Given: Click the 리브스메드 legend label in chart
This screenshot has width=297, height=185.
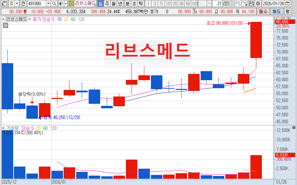Looking at the screenshot, I should (x=16, y=19).
